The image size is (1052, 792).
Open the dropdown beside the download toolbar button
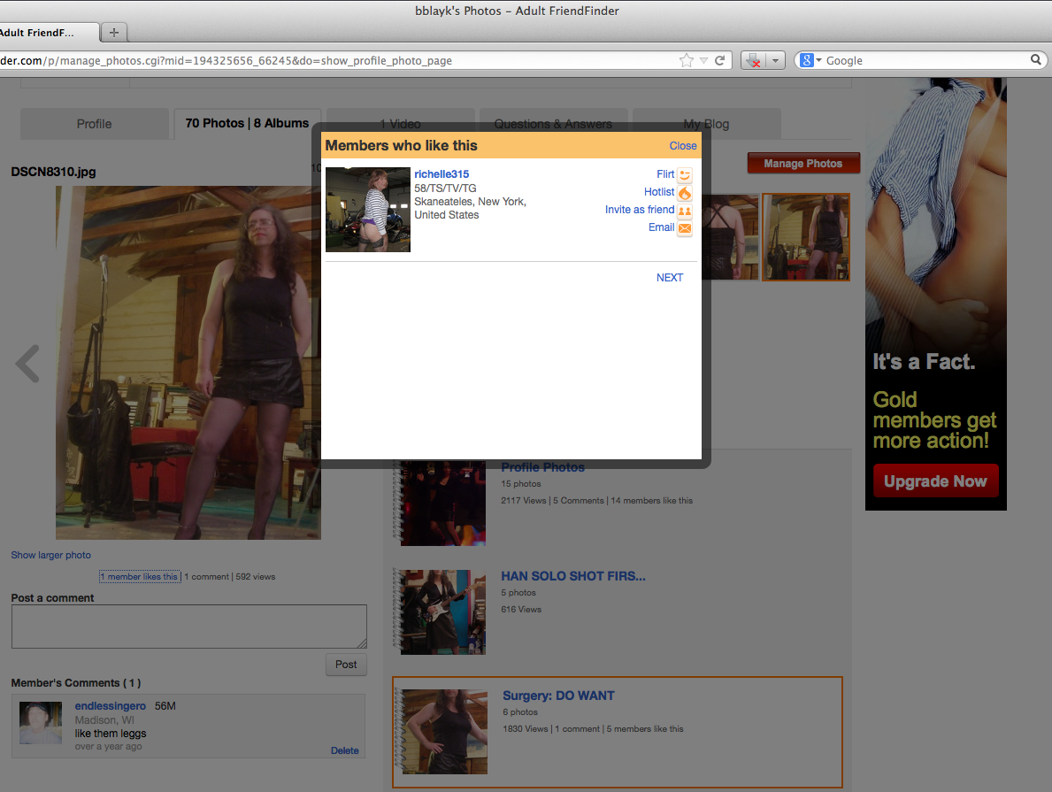pyautogui.click(x=775, y=59)
